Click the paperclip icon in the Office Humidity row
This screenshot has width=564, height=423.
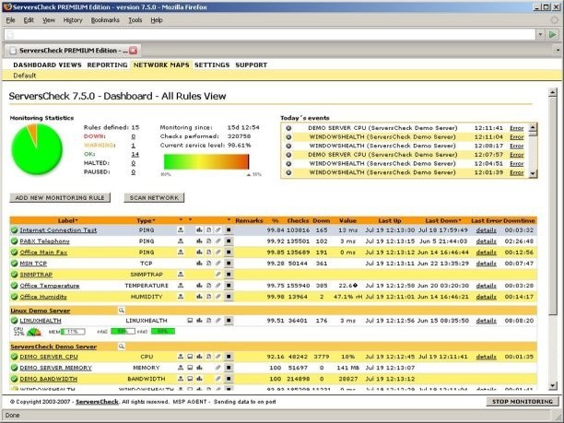pyautogui.click(x=218, y=297)
